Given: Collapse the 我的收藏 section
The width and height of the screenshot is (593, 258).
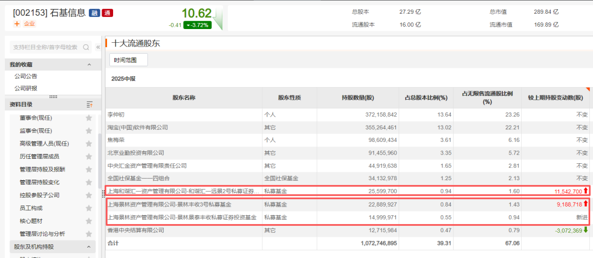Looking at the screenshot, I should click(89, 65).
